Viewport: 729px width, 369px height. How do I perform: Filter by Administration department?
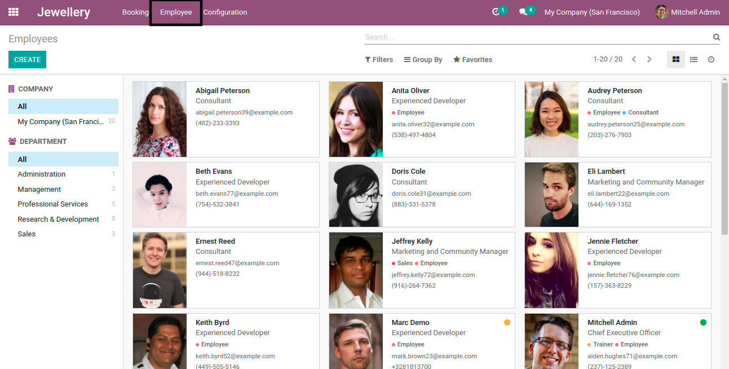pos(63,174)
